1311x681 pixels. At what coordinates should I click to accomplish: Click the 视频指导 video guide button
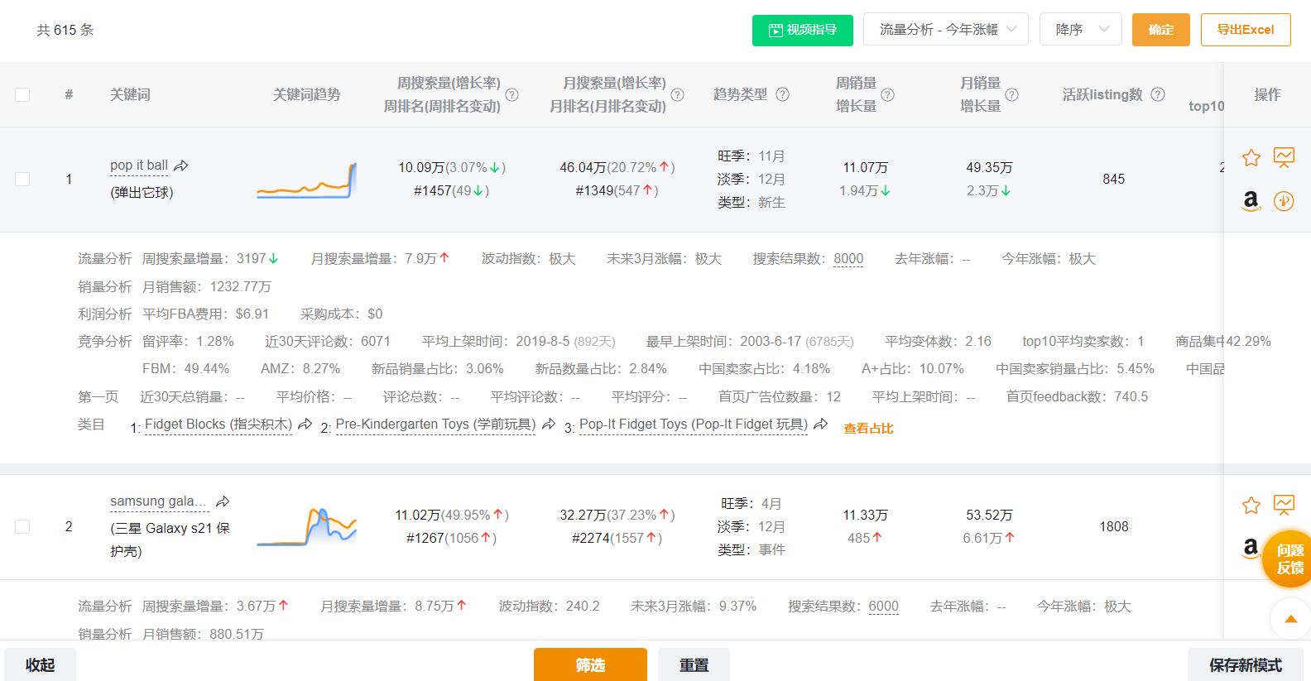tap(802, 30)
